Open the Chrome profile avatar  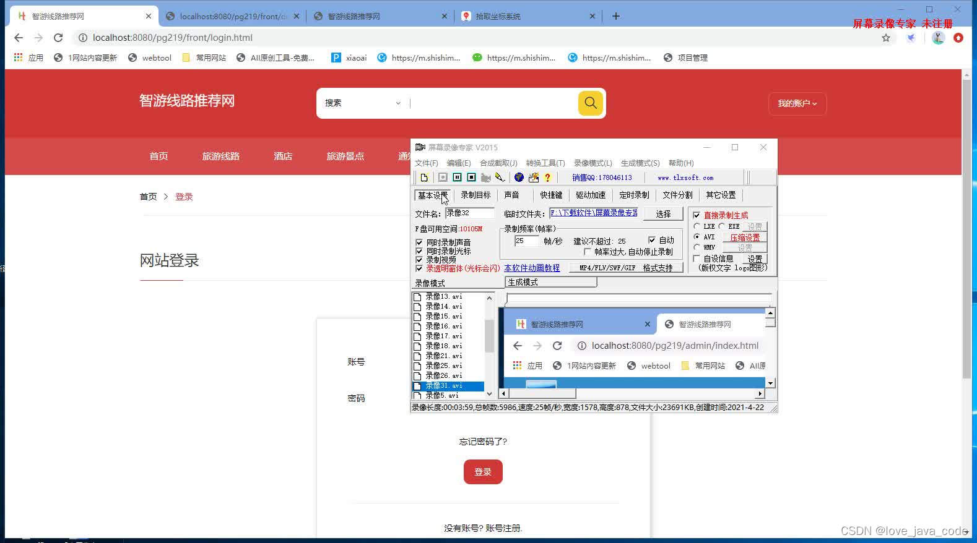click(x=938, y=38)
